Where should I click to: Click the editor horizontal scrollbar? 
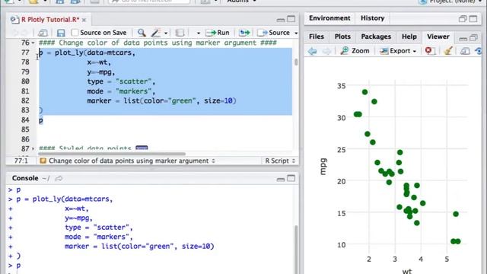(112, 154)
